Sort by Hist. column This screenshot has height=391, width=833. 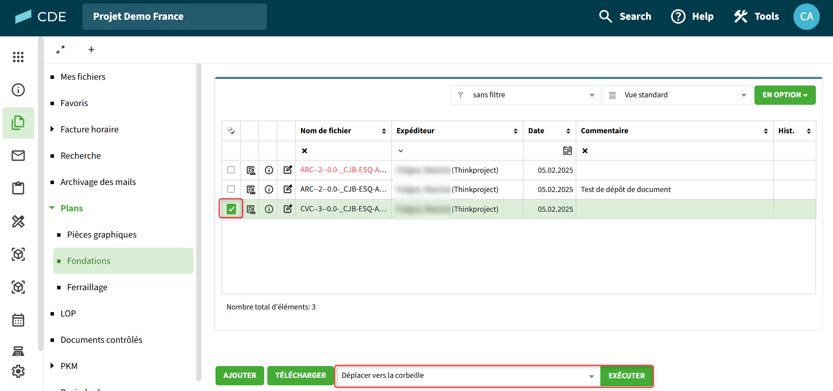(809, 131)
